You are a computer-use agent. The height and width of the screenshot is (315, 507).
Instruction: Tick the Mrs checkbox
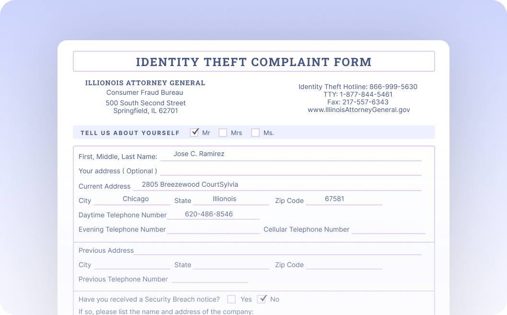[x=223, y=133]
